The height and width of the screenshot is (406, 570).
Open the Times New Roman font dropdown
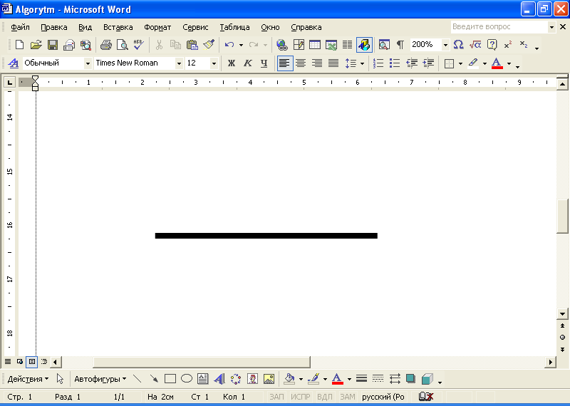coord(179,63)
